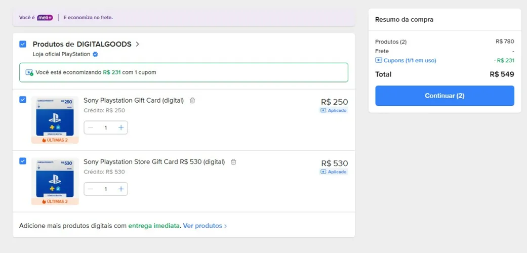This screenshot has height=253, width=527.
Task: Click the R$ 780 products subtotal
Action: [x=505, y=41]
